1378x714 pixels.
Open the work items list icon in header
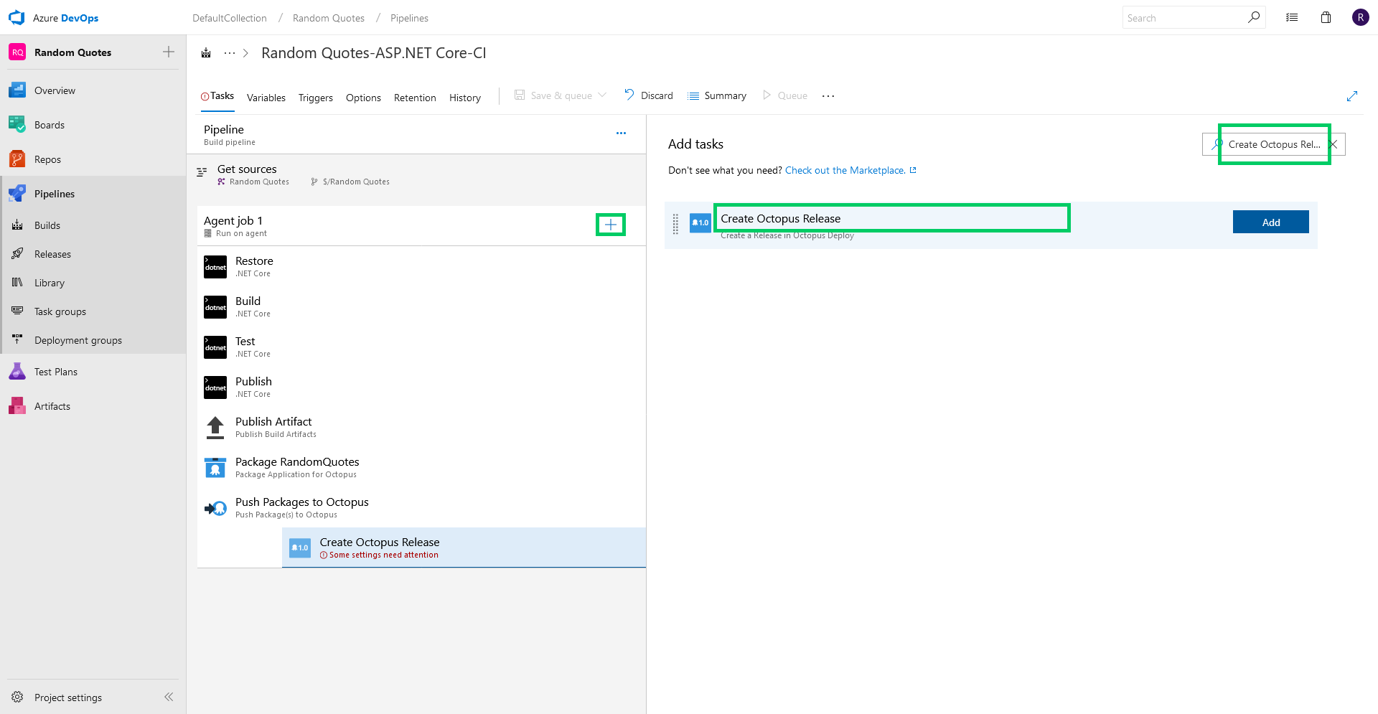pos(1292,18)
